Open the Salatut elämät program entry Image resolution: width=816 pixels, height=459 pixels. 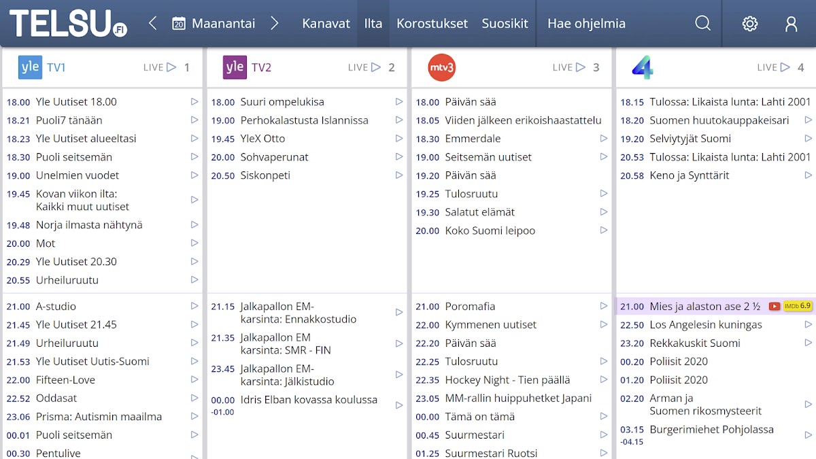tap(479, 212)
